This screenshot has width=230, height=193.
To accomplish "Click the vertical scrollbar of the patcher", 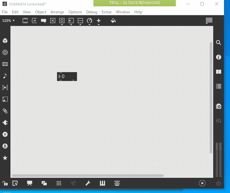I will [211, 98].
